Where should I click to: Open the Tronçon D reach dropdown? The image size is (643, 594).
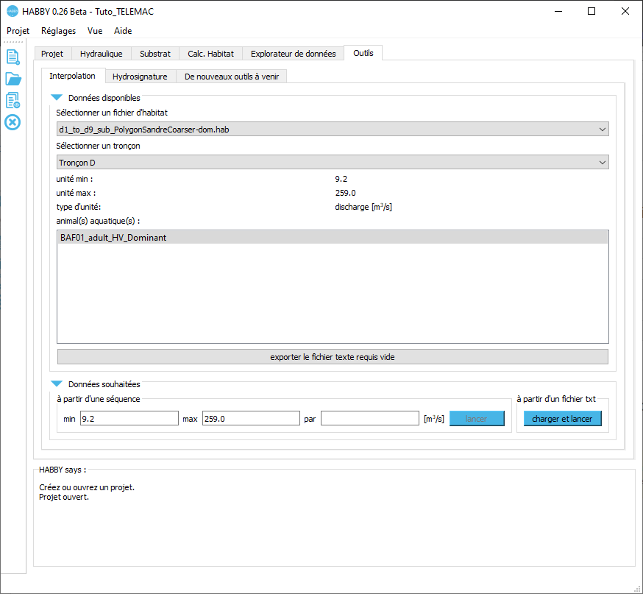333,163
